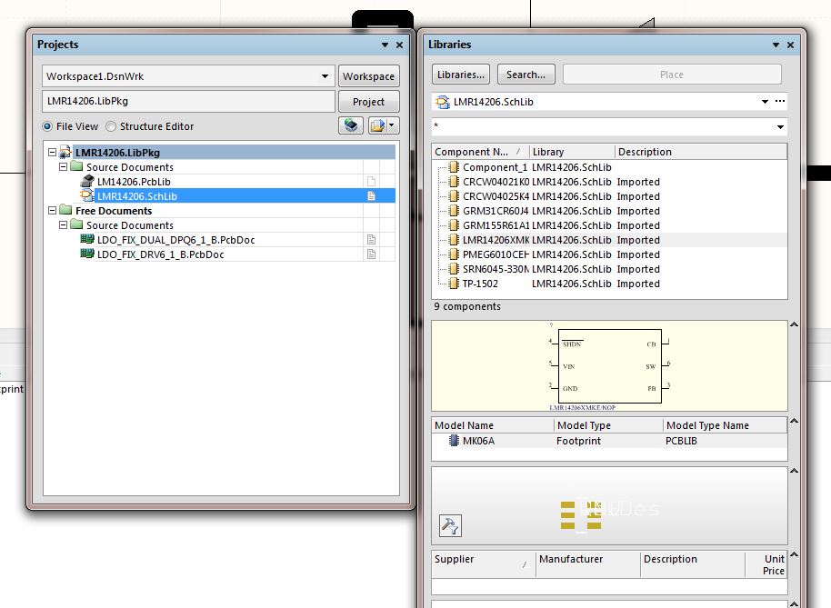Collapse Source Documents under Free Documents
Viewport: 831px width, 608px height.
coord(63,224)
